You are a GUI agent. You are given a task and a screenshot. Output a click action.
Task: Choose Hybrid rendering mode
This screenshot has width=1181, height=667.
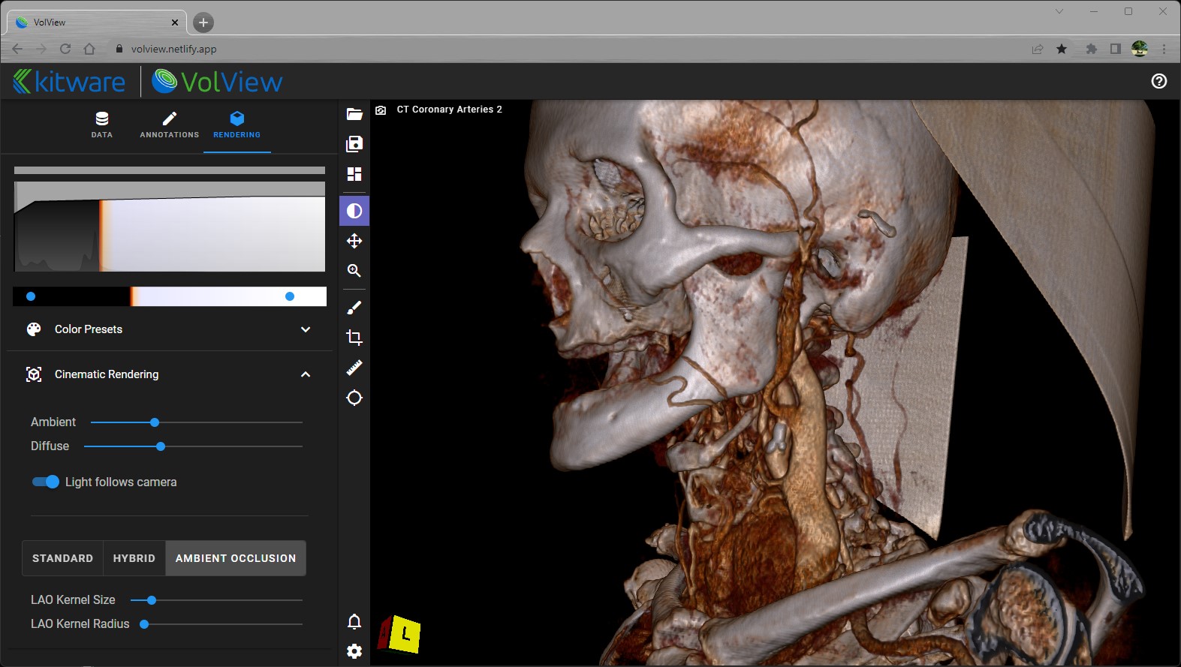(x=134, y=558)
